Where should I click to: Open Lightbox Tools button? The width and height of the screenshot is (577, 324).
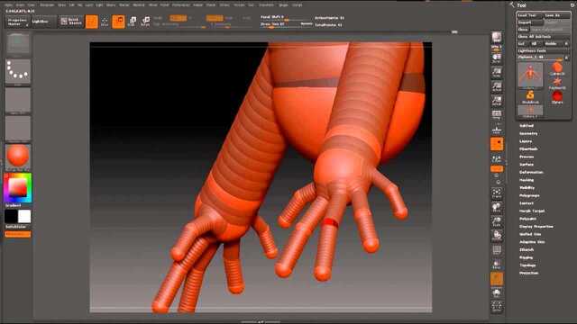(544, 50)
